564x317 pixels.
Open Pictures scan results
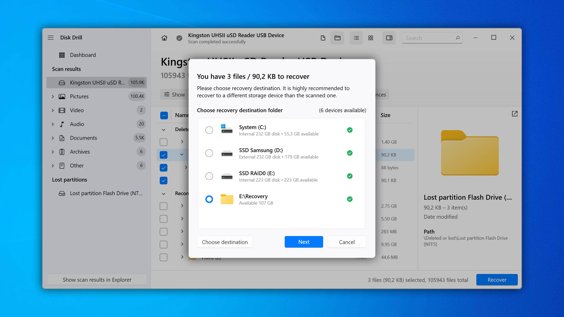click(x=97, y=97)
